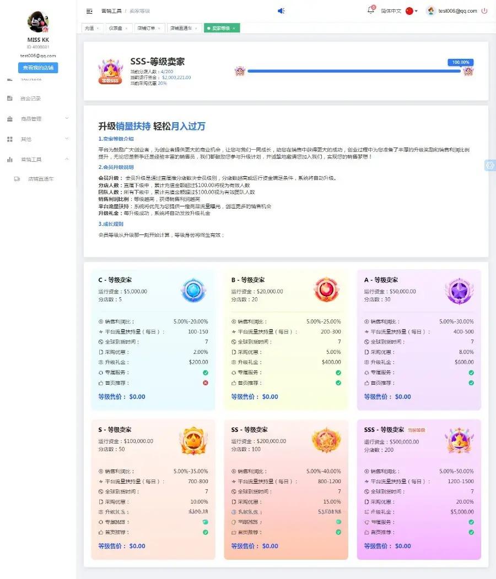The width and height of the screenshot is (496, 579).
Task: Click the SSS card's $5,000.00 upgrade bonus
Action: 462,512
